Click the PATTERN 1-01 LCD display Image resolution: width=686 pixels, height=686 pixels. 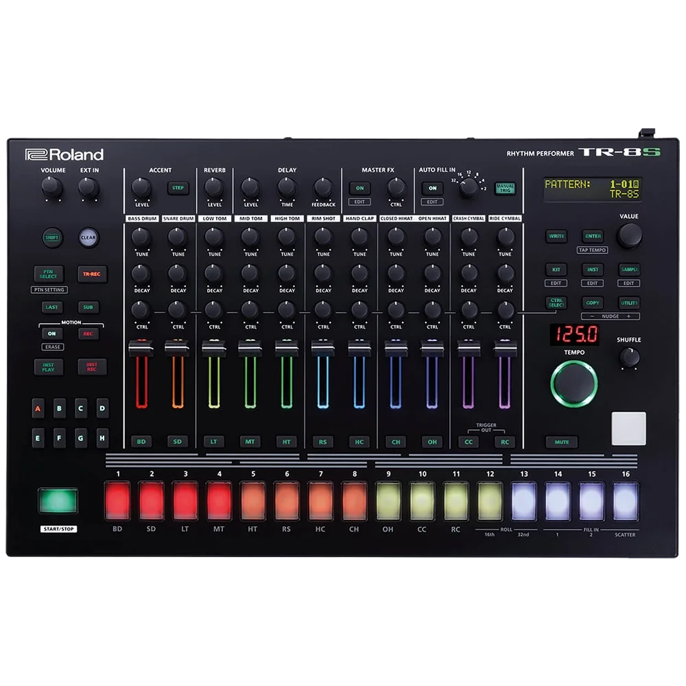click(593, 189)
